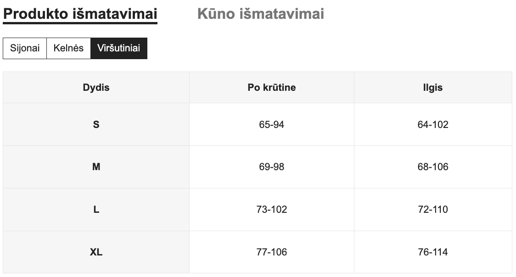
Task: Select the Sijonai category button
Action: click(25, 48)
